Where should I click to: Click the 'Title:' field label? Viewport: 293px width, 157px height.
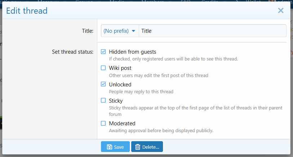click(x=88, y=31)
